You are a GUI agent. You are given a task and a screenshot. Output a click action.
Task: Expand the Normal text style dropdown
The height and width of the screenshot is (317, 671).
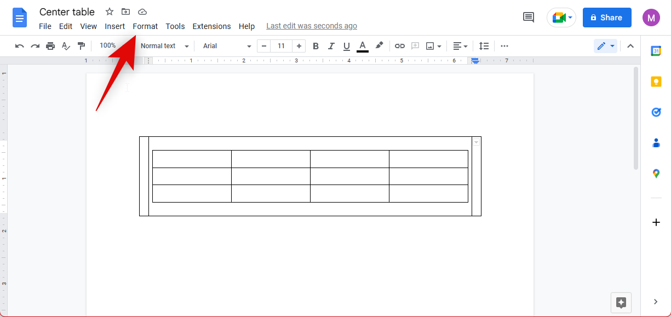[164, 46]
